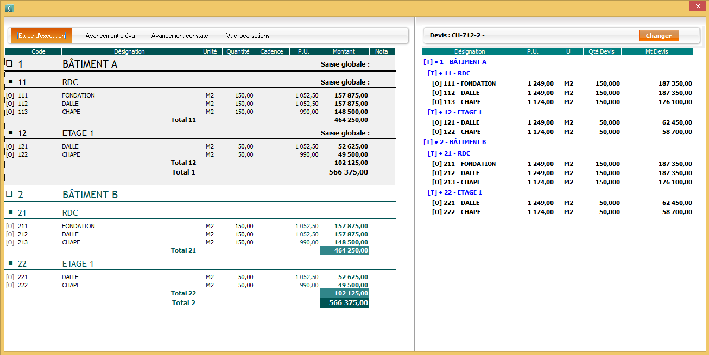This screenshot has width=709, height=355.
Task: Select [T] 11 - RDC in Devis tree
Action: coord(449,73)
